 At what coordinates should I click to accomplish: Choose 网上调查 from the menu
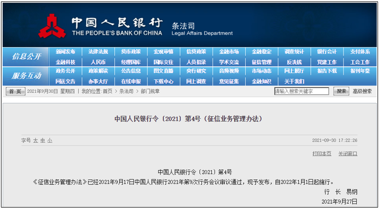point(196,81)
